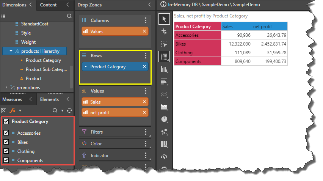Open the formula fx dropdown arrow

click(20, 110)
